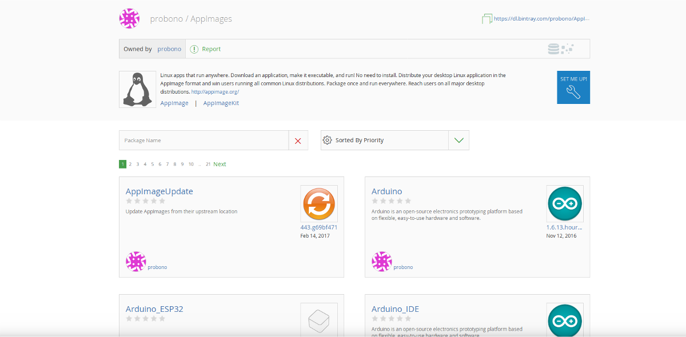
Task: Click the gear icon in the sort box
Action: 328,140
